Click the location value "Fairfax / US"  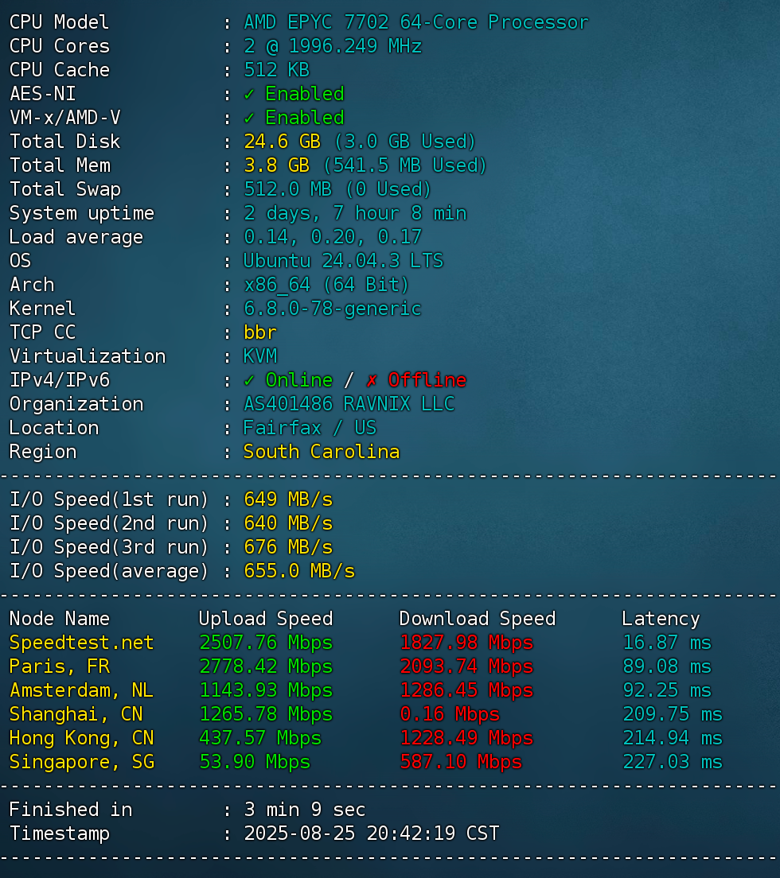point(310,429)
